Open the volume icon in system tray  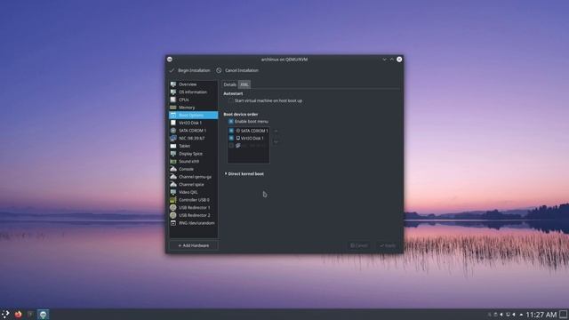pos(501,315)
